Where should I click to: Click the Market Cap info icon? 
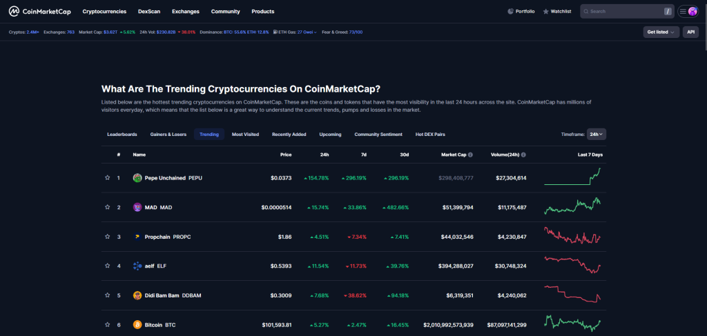click(x=470, y=155)
